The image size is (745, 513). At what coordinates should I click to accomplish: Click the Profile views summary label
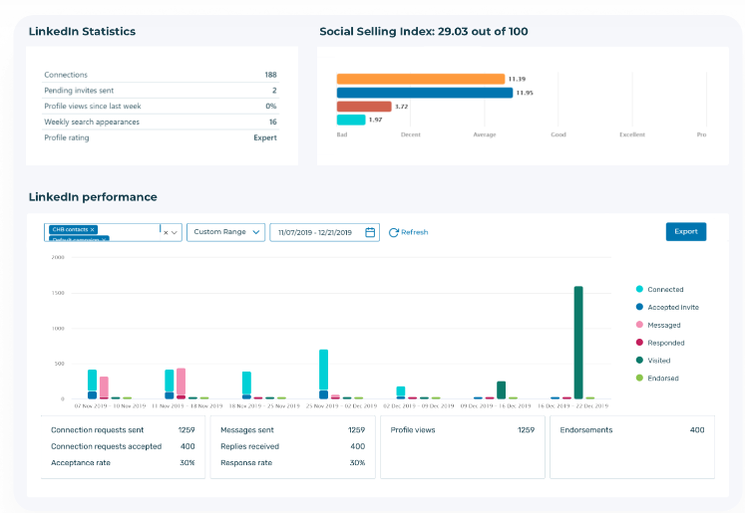(x=413, y=430)
